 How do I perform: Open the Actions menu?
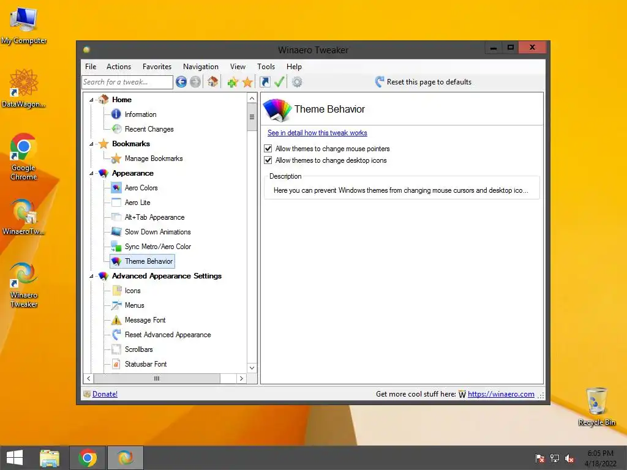pos(119,67)
